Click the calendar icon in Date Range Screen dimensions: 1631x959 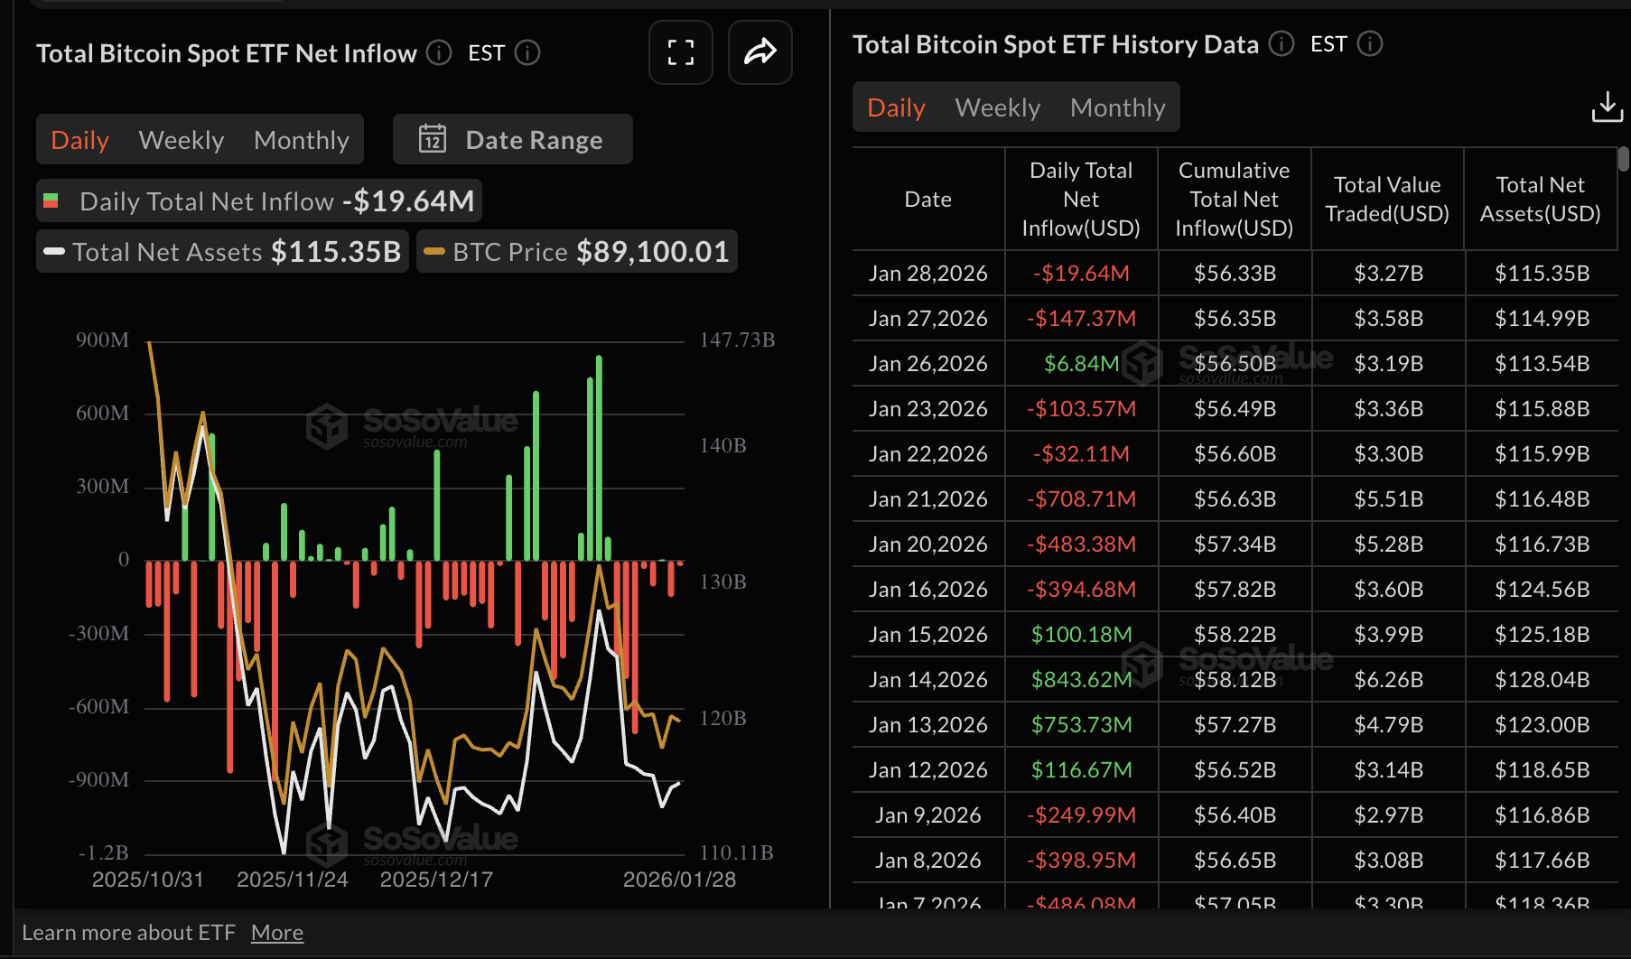pos(433,139)
